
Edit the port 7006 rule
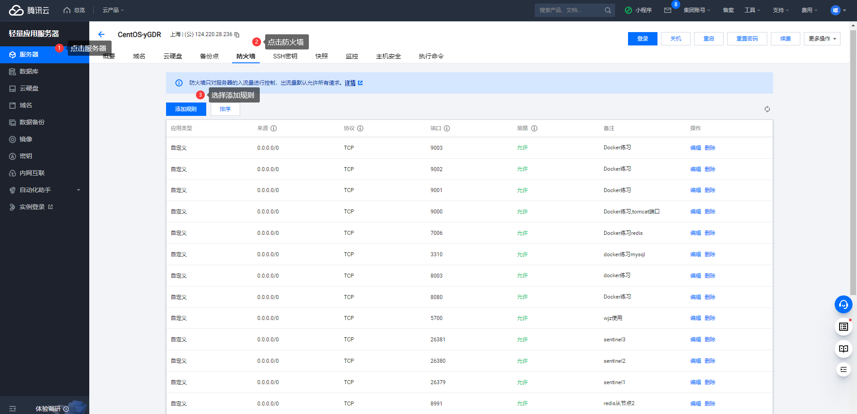coord(695,233)
